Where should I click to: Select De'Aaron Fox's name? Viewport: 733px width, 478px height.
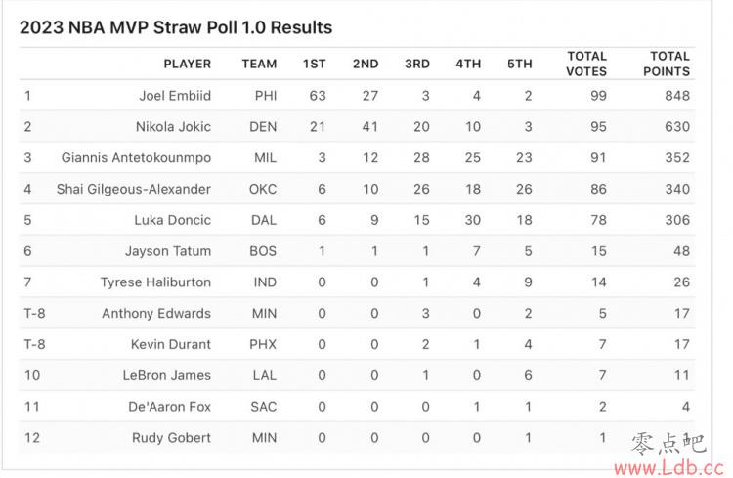tap(170, 407)
